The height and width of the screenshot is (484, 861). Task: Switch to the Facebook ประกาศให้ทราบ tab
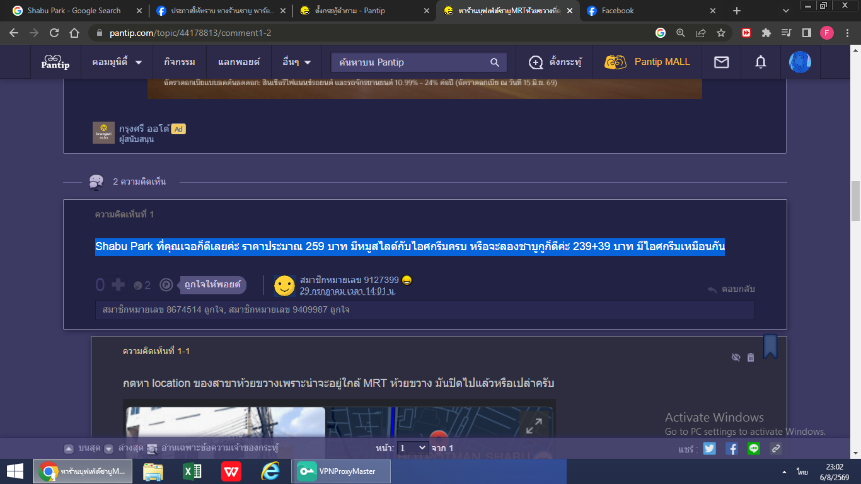(x=222, y=11)
